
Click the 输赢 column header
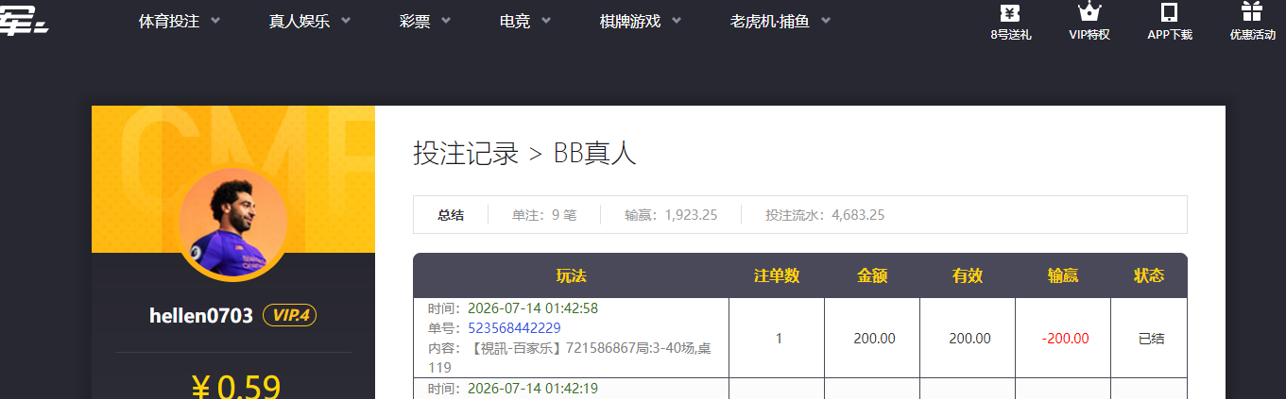point(1063,275)
